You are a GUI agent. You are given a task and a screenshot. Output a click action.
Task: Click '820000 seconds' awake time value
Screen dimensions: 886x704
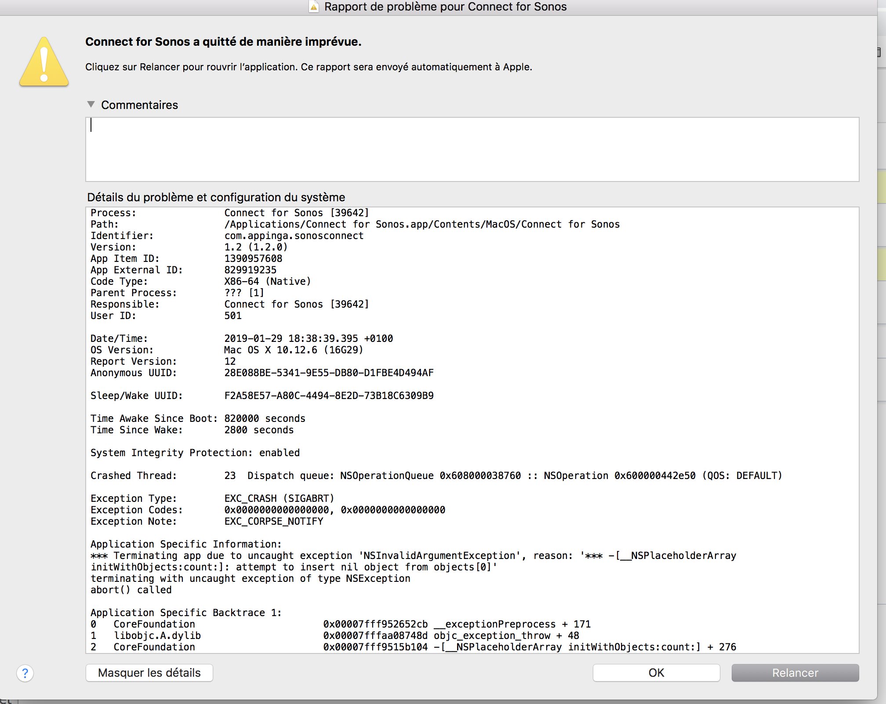click(x=265, y=418)
